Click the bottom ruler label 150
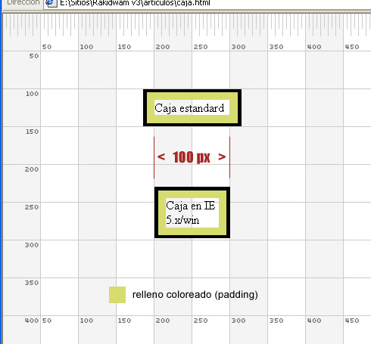371x344 pixels. (x=124, y=321)
